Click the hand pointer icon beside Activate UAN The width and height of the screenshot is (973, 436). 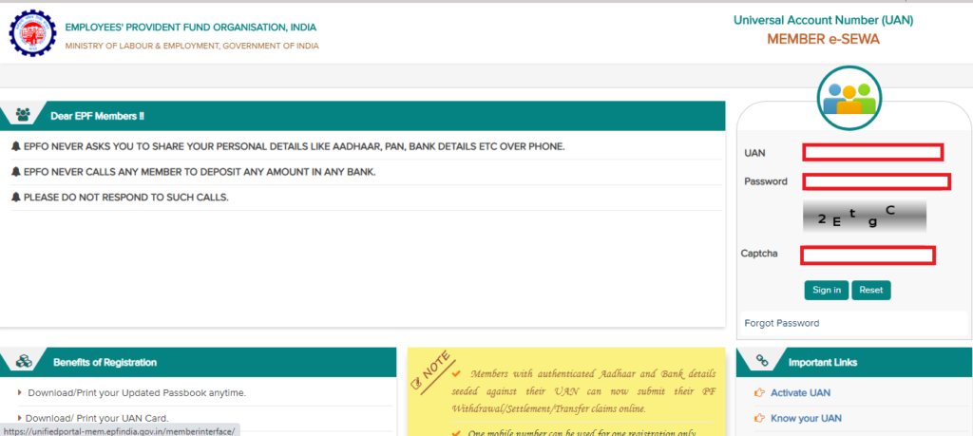click(x=759, y=392)
